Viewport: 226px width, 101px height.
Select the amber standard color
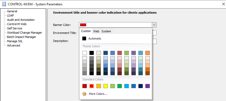(98, 86)
